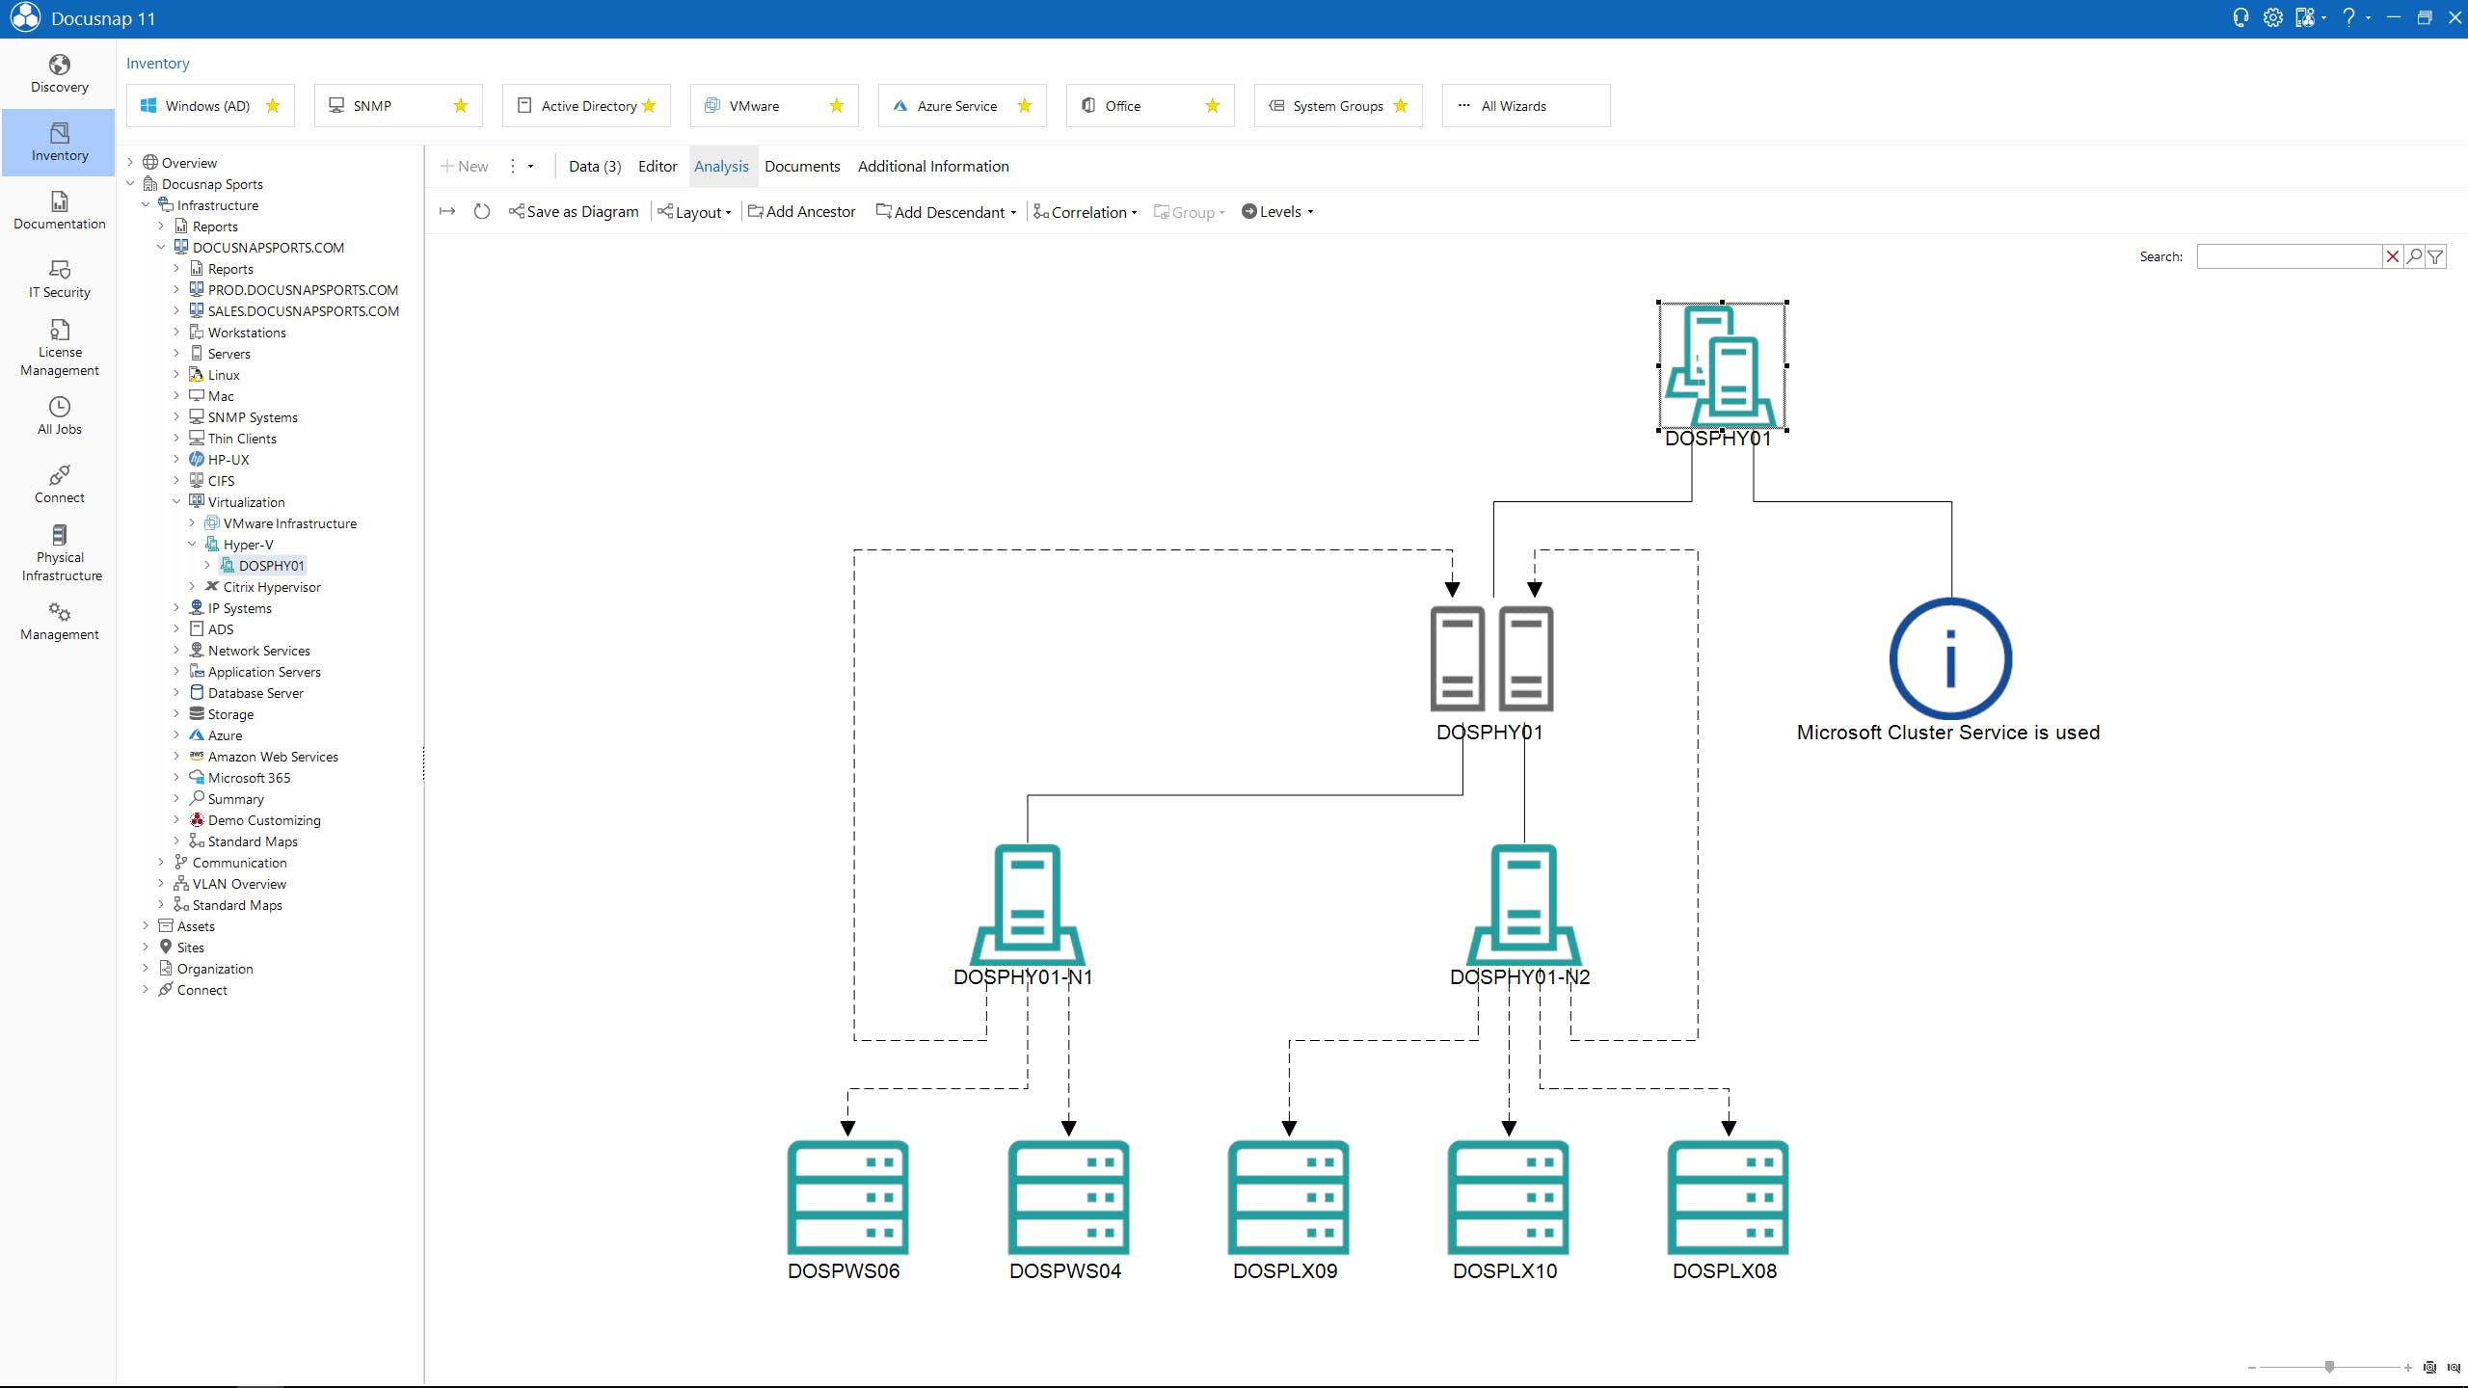Screen dimensions: 2468x1388
Task: Click the arrow-from-bar icon beside refresh
Action: coord(447,211)
